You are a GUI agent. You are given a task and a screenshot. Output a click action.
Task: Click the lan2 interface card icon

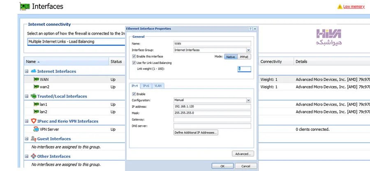(36, 112)
